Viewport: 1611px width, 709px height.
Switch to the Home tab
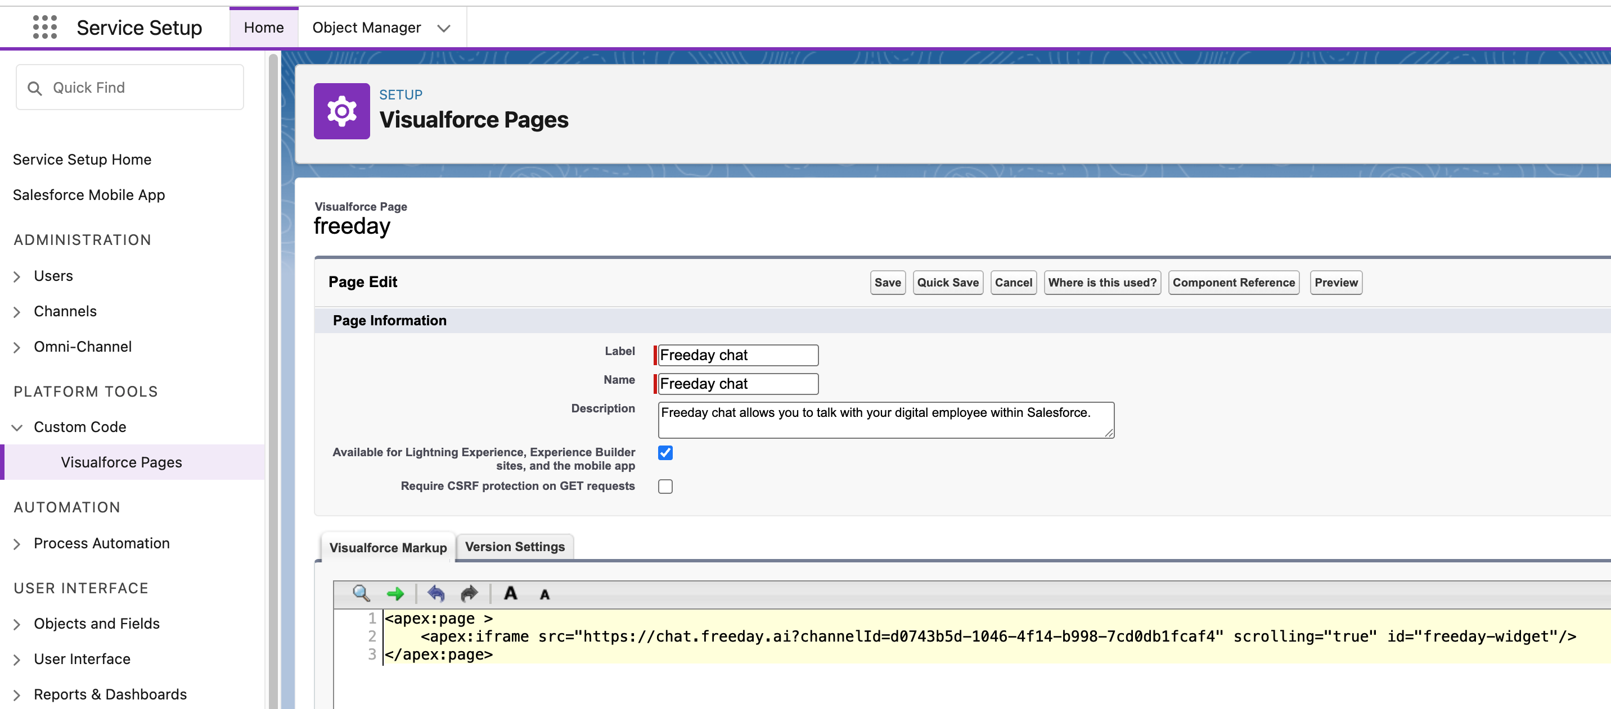(264, 28)
